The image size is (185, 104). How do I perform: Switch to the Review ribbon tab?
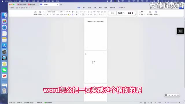click(x=100, y=8)
